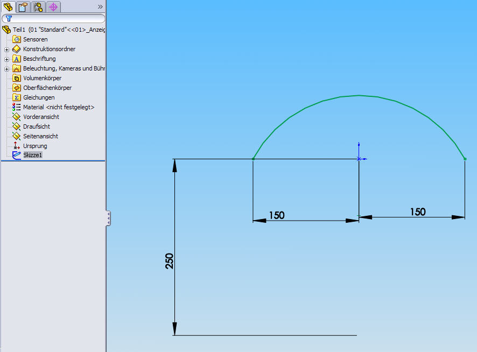Select the Gleichungen label
477x352 pixels.
coord(39,97)
